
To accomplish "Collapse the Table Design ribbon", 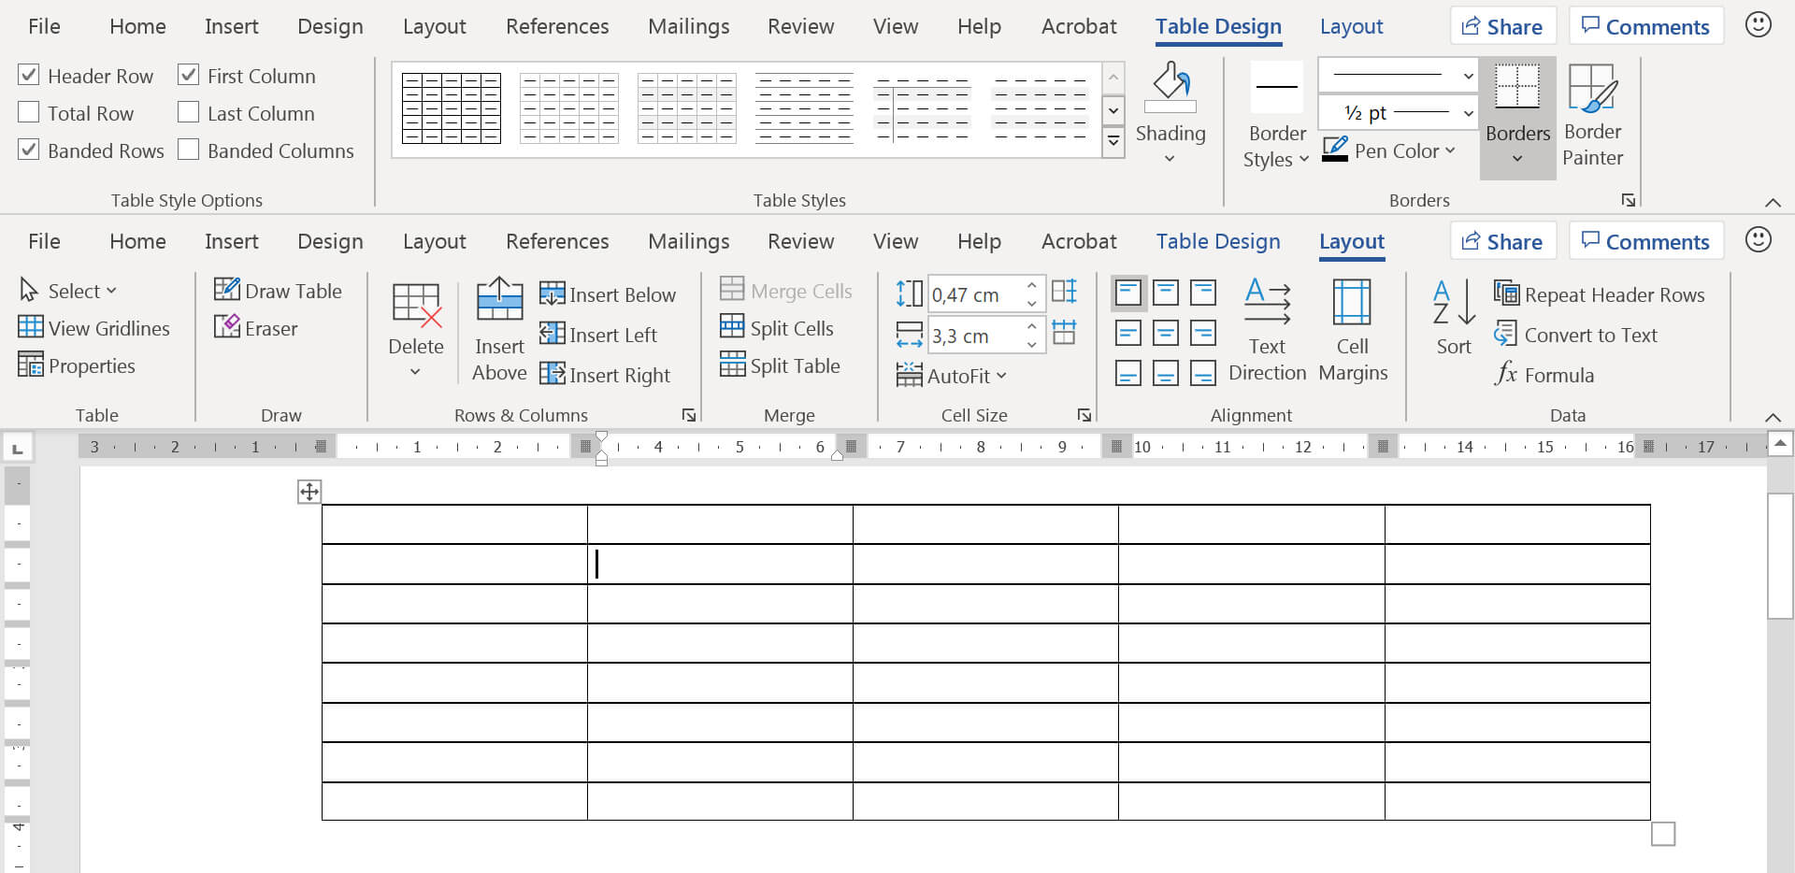I will click(1773, 202).
